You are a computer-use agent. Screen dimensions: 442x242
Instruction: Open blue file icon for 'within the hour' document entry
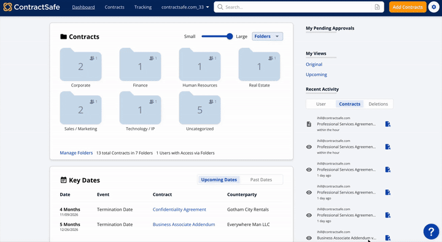click(388, 124)
